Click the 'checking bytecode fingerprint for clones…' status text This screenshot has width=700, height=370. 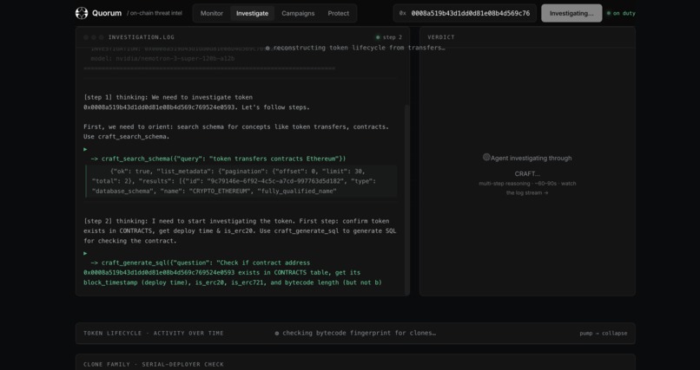[359, 333]
